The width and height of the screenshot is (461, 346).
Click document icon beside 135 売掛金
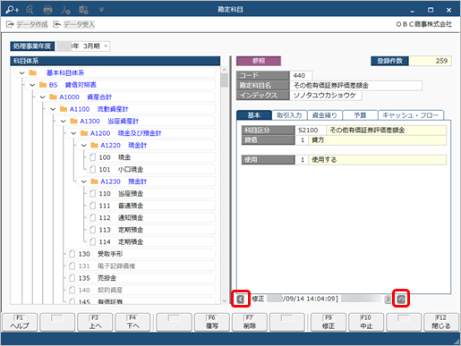coord(72,278)
